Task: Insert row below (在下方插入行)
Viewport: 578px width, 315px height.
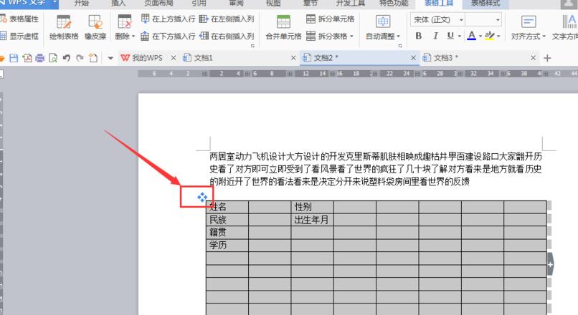Action: (168, 36)
